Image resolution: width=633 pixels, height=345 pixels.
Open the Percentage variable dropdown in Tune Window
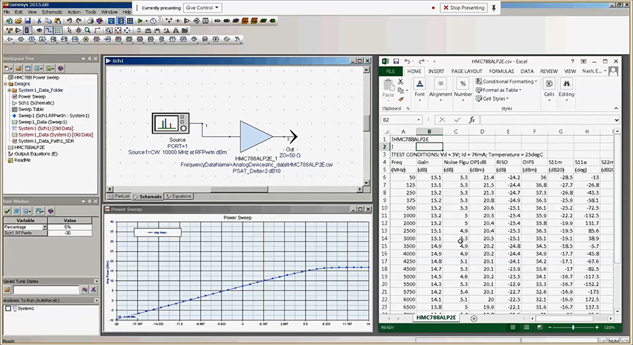pyautogui.click(x=44, y=227)
